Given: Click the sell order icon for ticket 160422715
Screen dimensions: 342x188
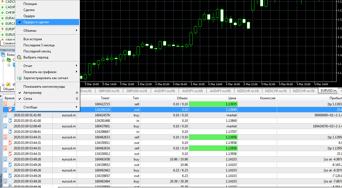Looking at the screenshot, I should tap(5, 104).
